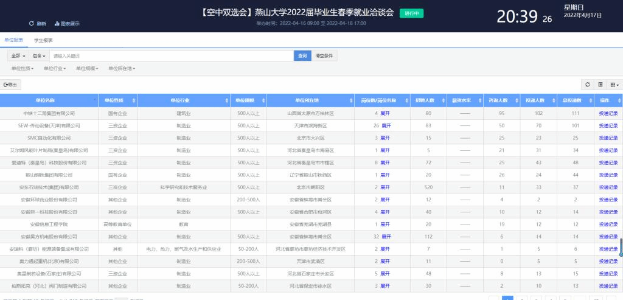Expand the 单位性质 filter dropdown
The height and width of the screenshot is (300, 623).
click(23, 68)
